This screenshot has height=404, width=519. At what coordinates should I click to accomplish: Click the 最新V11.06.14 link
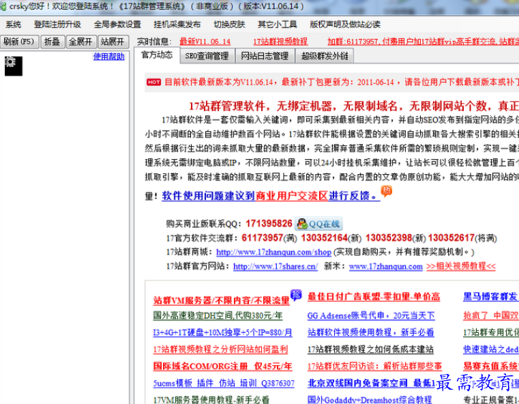click(205, 42)
